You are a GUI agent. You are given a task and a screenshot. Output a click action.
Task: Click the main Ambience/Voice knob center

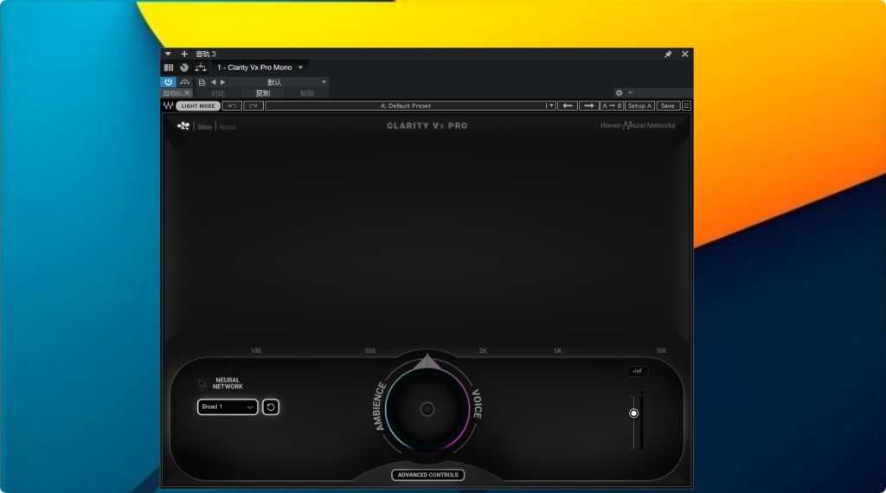[427, 409]
